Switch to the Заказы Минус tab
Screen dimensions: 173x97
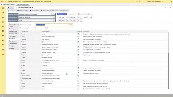[46, 11]
